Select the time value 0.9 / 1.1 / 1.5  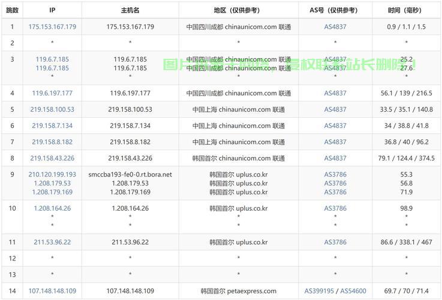coord(406,27)
